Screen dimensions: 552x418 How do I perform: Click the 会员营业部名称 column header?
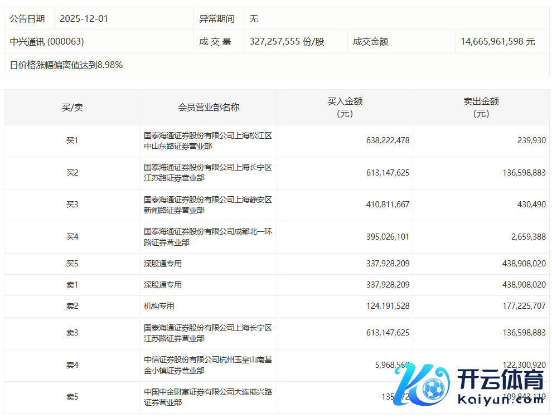[209, 107]
